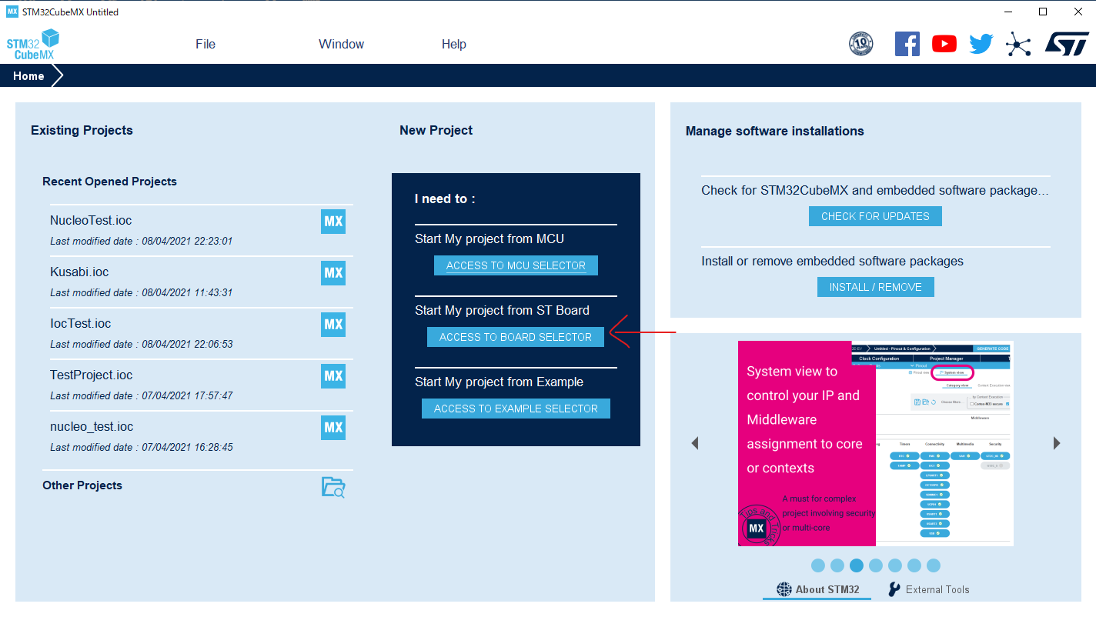
Task: Click ACCESS TO BOARD SELECTOR button
Action: coord(516,337)
